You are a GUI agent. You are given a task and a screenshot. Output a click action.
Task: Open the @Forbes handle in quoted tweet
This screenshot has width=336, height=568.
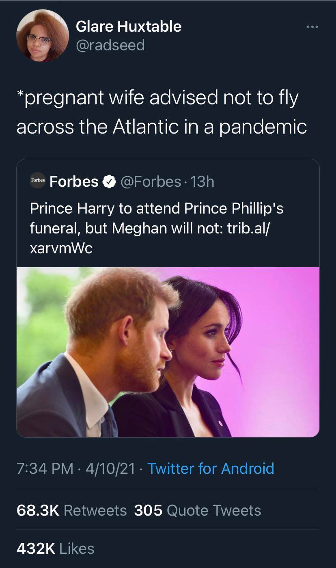151,181
